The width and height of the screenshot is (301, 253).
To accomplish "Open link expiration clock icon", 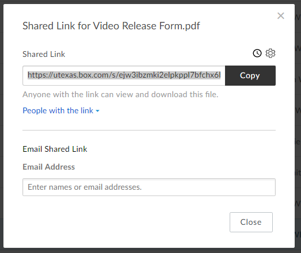I will click(257, 53).
